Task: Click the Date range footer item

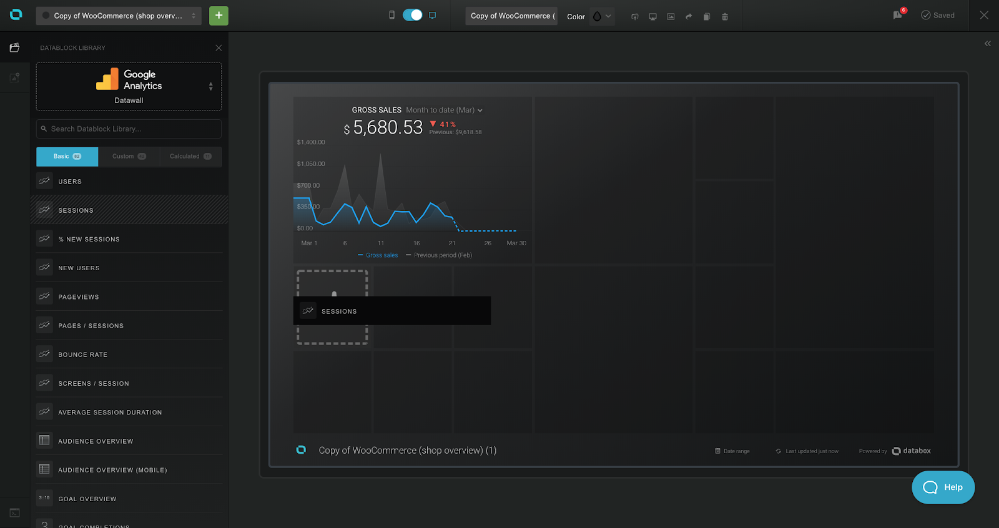Action: [x=732, y=451]
